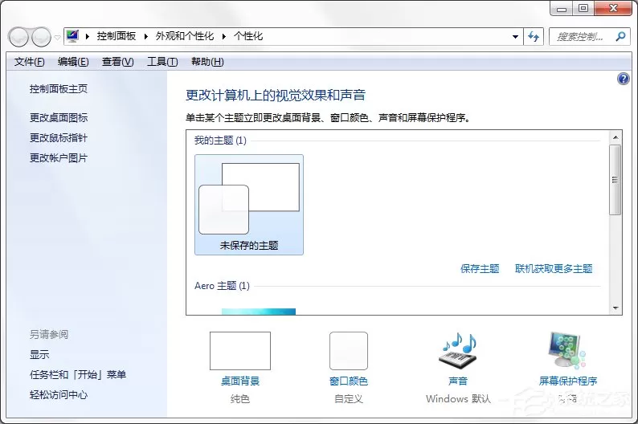Open the 文件(F) menu
638x424 pixels.
(x=29, y=62)
